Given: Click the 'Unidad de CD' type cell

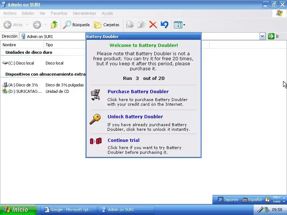Looking at the screenshot, I should tap(57, 91).
